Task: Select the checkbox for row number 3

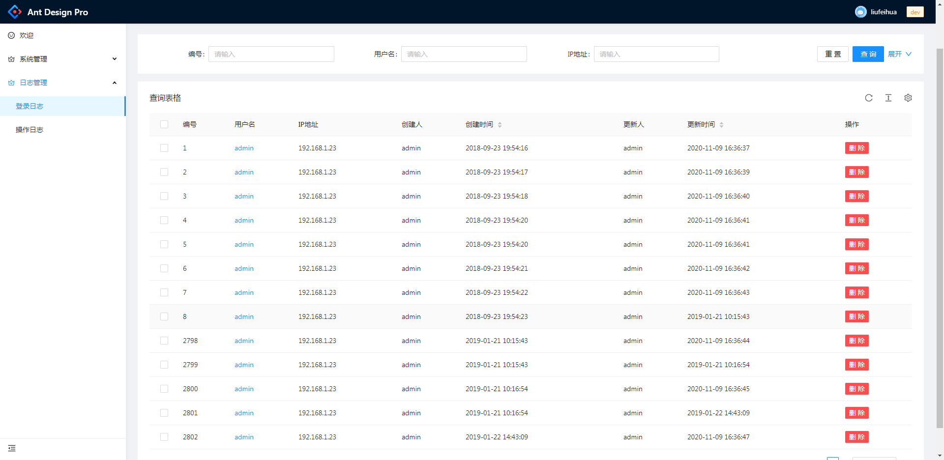Action: coord(164,196)
